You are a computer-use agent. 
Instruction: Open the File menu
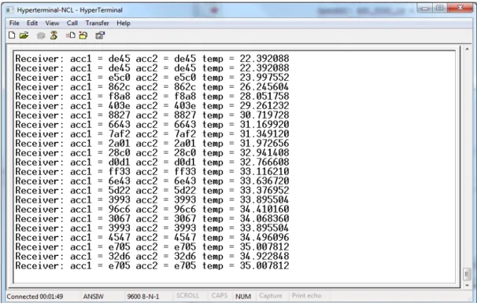14,23
